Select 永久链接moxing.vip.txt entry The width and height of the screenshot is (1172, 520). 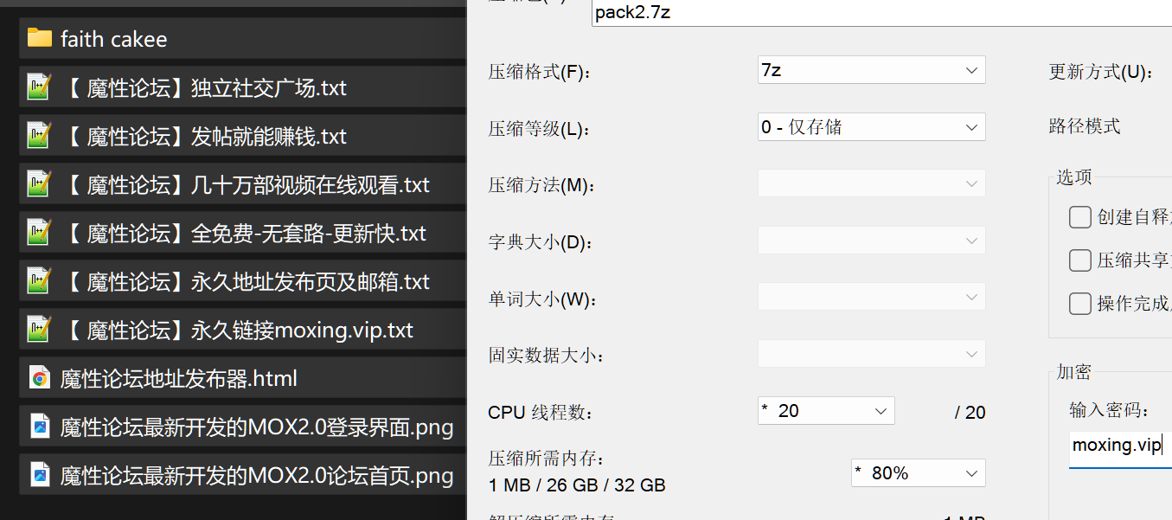pos(242,330)
